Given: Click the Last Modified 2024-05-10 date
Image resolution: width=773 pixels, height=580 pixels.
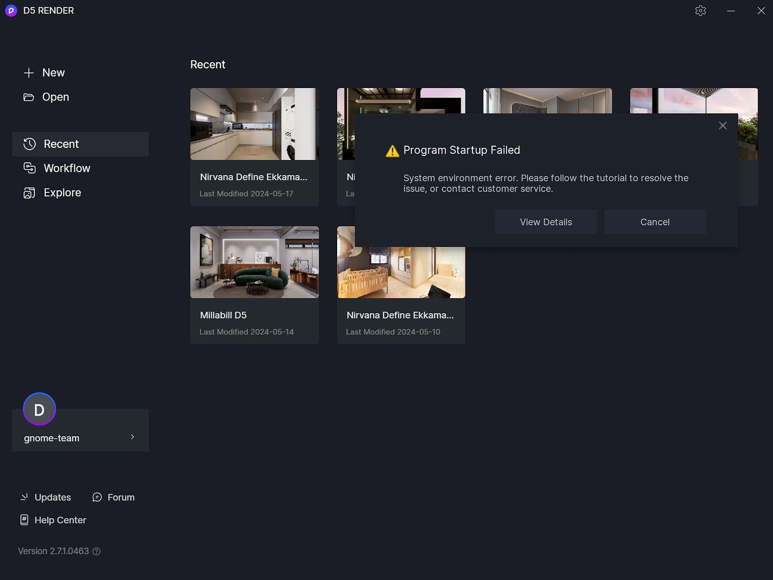Looking at the screenshot, I should pyautogui.click(x=393, y=332).
